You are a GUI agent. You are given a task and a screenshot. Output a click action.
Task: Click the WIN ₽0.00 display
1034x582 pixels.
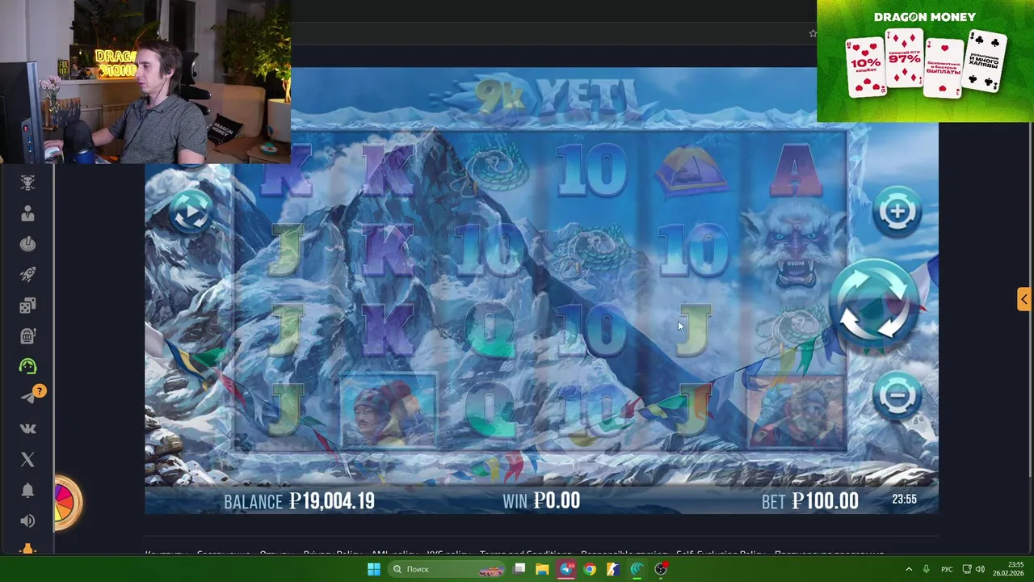[x=541, y=501]
